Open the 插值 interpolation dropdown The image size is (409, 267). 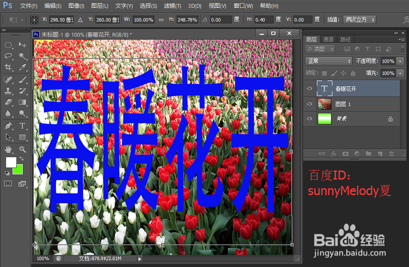(359, 19)
